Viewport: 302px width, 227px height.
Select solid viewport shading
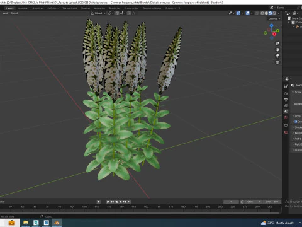[266, 13]
